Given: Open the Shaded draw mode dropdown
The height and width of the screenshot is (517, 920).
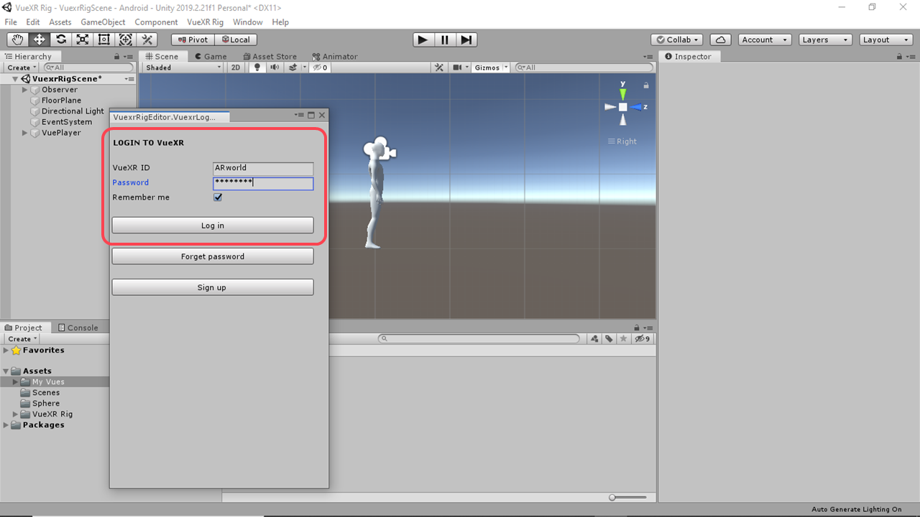Looking at the screenshot, I should coord(184,67).
